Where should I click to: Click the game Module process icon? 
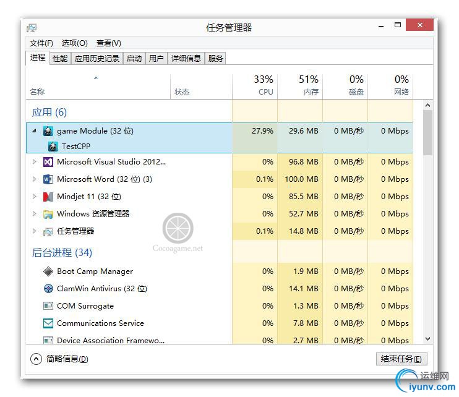(x=48, y=131)
